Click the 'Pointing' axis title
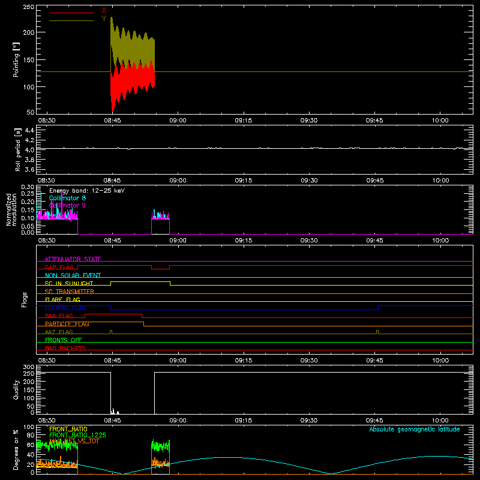The height and width of the screenshot is (480, 480). 16,59
